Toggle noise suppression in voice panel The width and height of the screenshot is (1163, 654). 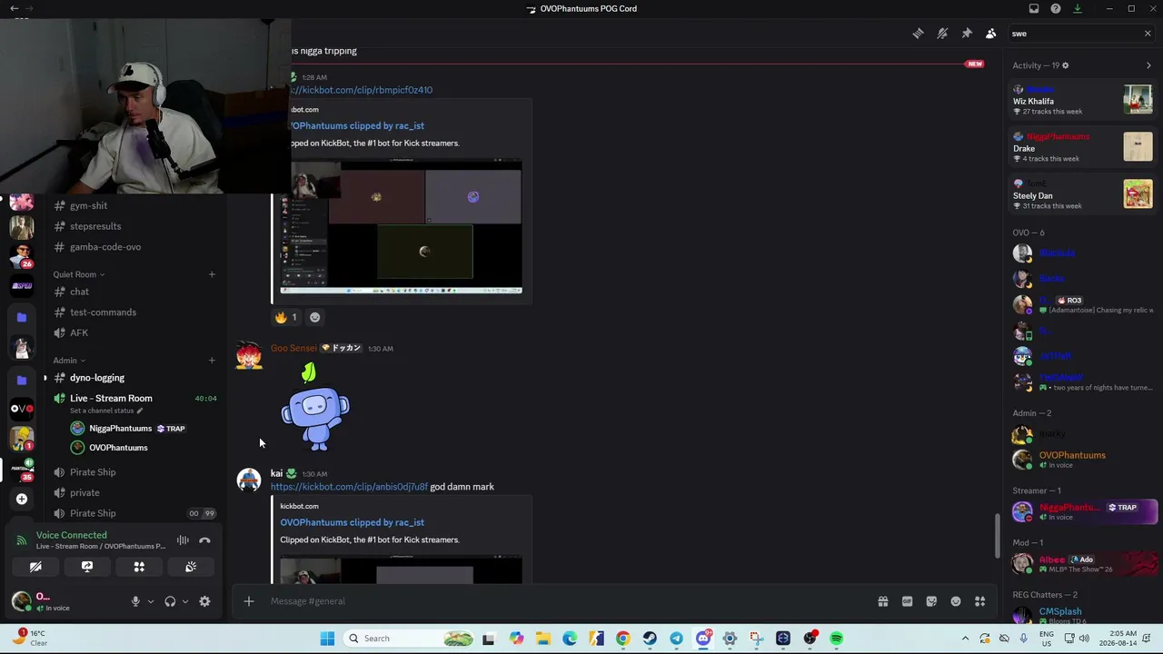(183, 540)
